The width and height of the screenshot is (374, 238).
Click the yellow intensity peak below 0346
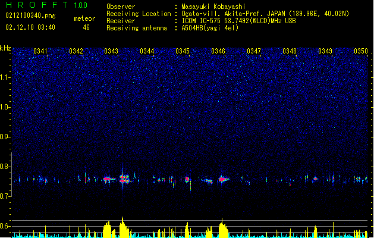point(223,228)
